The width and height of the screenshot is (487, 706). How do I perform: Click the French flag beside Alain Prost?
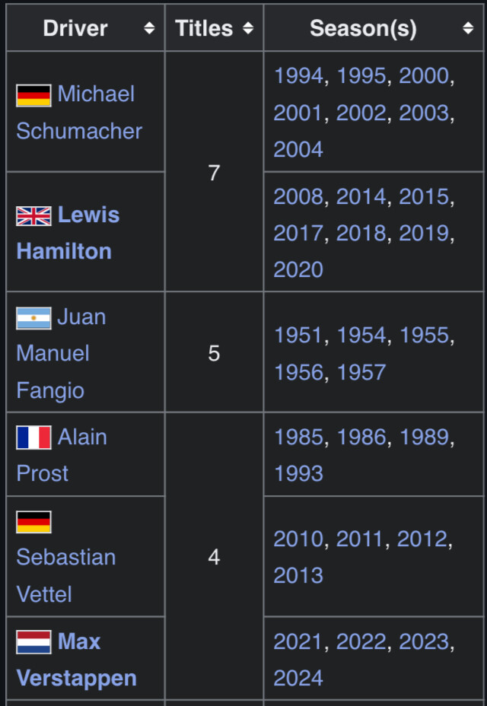pos(33,437)
